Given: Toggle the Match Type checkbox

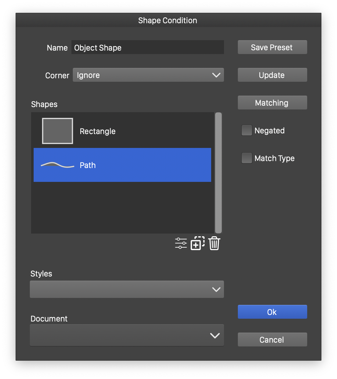Looking at the screenshot, I should 247,158.
